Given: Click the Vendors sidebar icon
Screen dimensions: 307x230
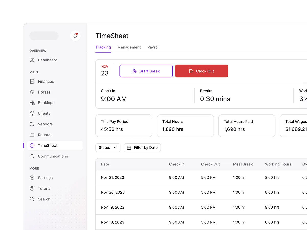Looking at the screenshot, I should (x=32, y=124).
